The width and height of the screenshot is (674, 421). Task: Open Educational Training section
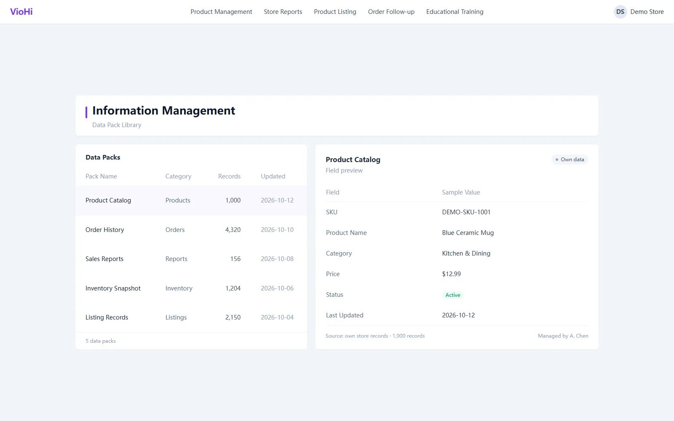[455, 12]
